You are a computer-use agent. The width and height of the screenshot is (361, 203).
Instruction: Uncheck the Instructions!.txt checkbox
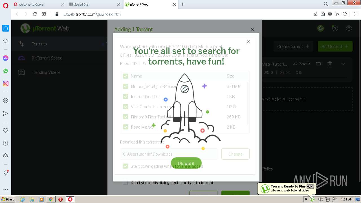(x=126, y=96)
